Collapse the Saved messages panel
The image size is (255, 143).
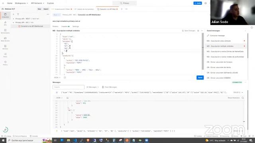tap(245, 31)
